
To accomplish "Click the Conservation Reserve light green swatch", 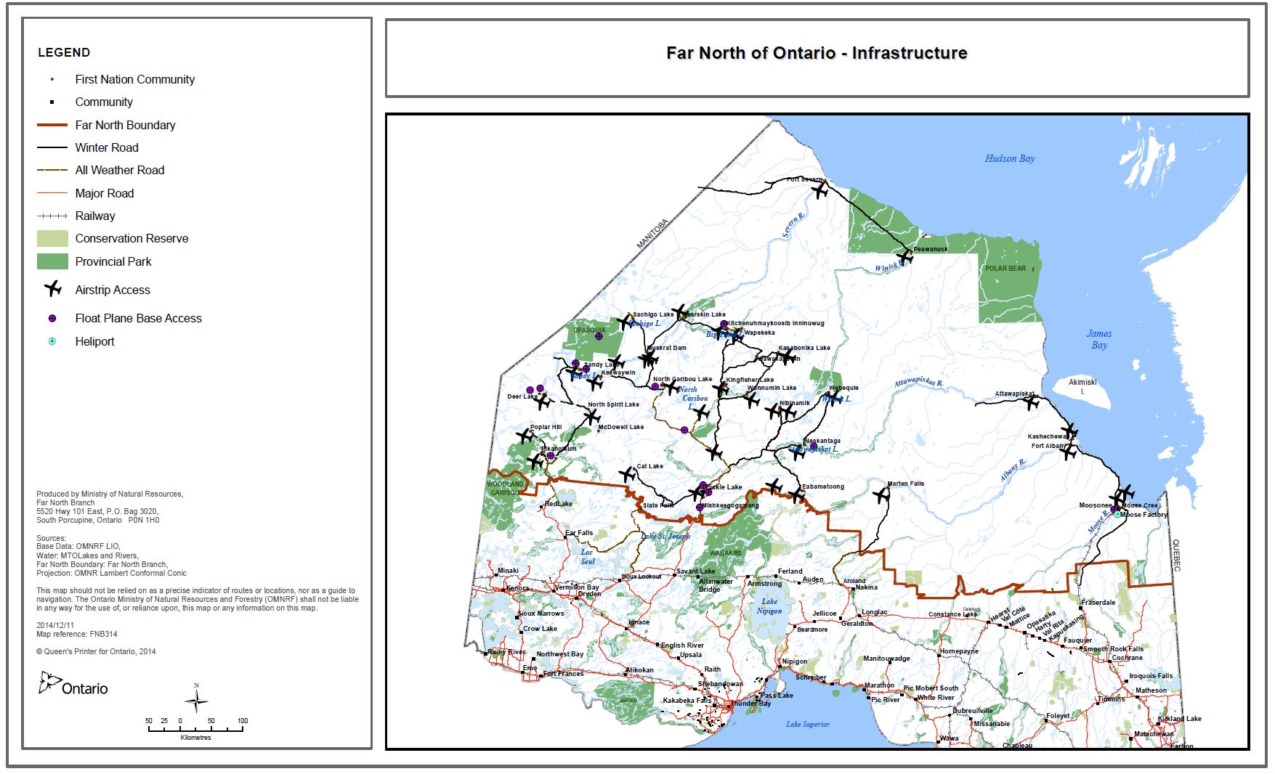I will [x=52, y=238].
